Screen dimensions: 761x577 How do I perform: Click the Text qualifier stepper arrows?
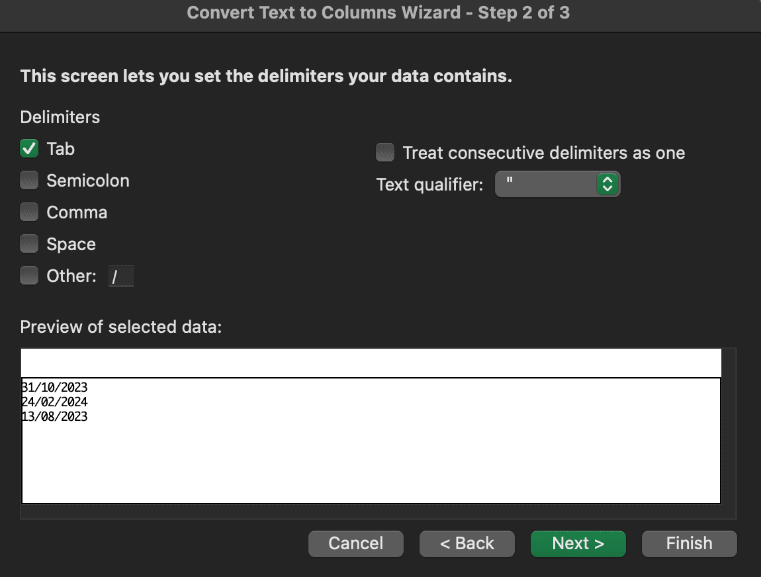tap(607, 184)
